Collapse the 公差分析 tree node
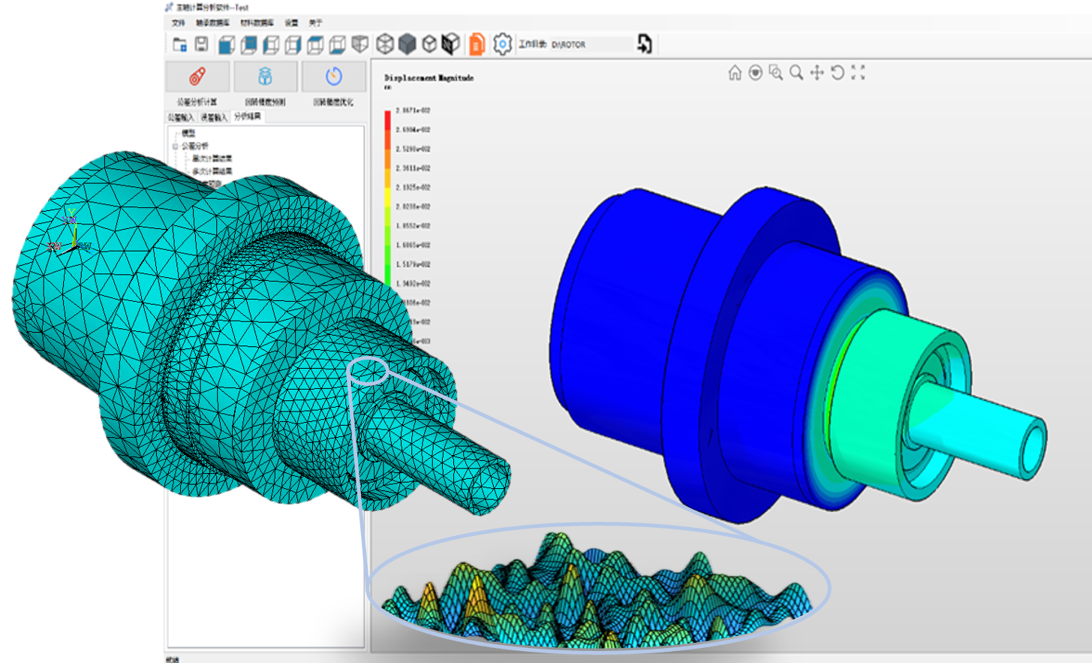Screen dimensions: 1092x663 tap(174, 146)
